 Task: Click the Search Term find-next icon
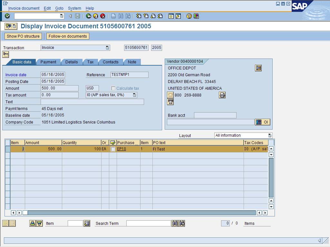182,223
